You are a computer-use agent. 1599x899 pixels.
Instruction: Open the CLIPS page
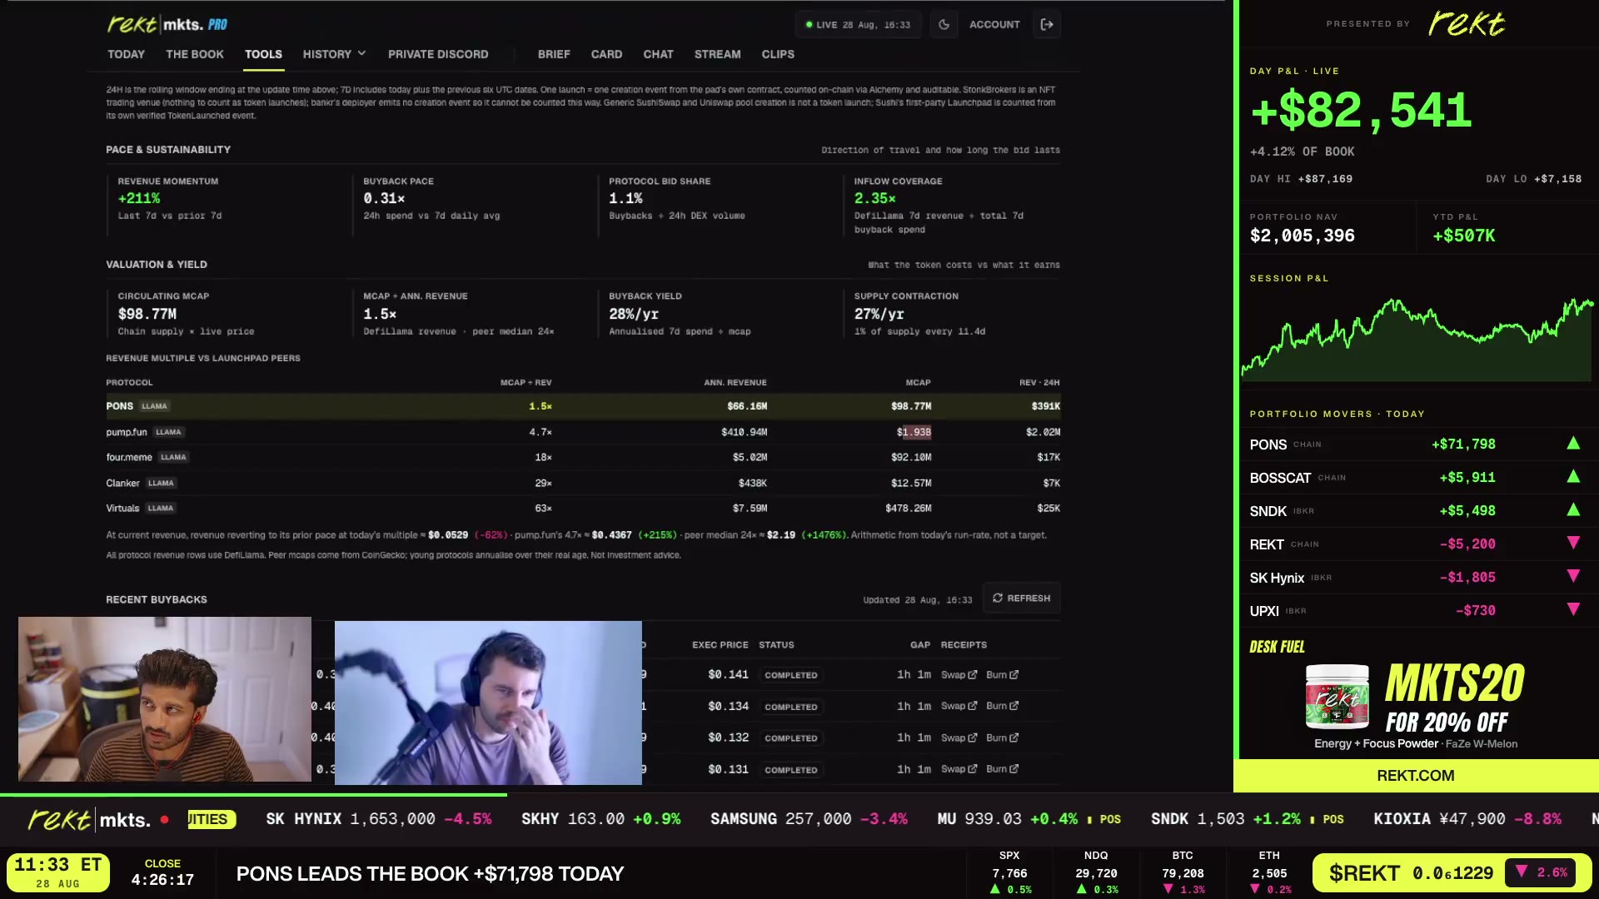pos(778,54)
